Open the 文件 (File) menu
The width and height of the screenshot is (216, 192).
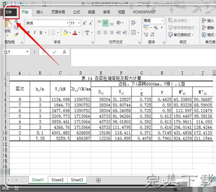pos(11,12)
